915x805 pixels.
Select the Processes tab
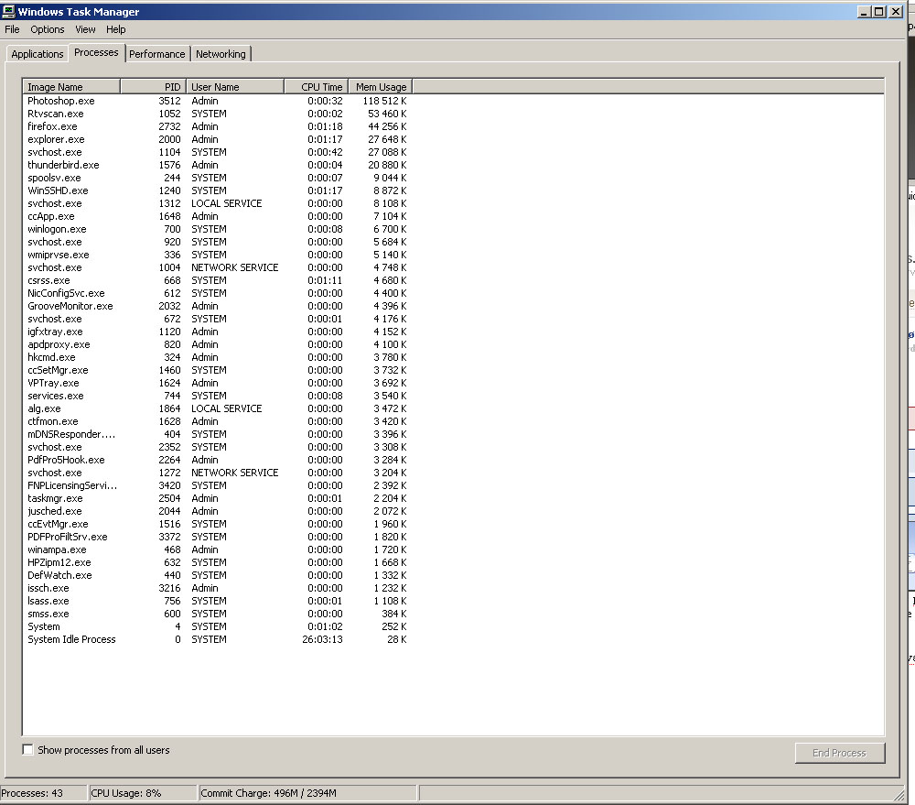(96, 52)
